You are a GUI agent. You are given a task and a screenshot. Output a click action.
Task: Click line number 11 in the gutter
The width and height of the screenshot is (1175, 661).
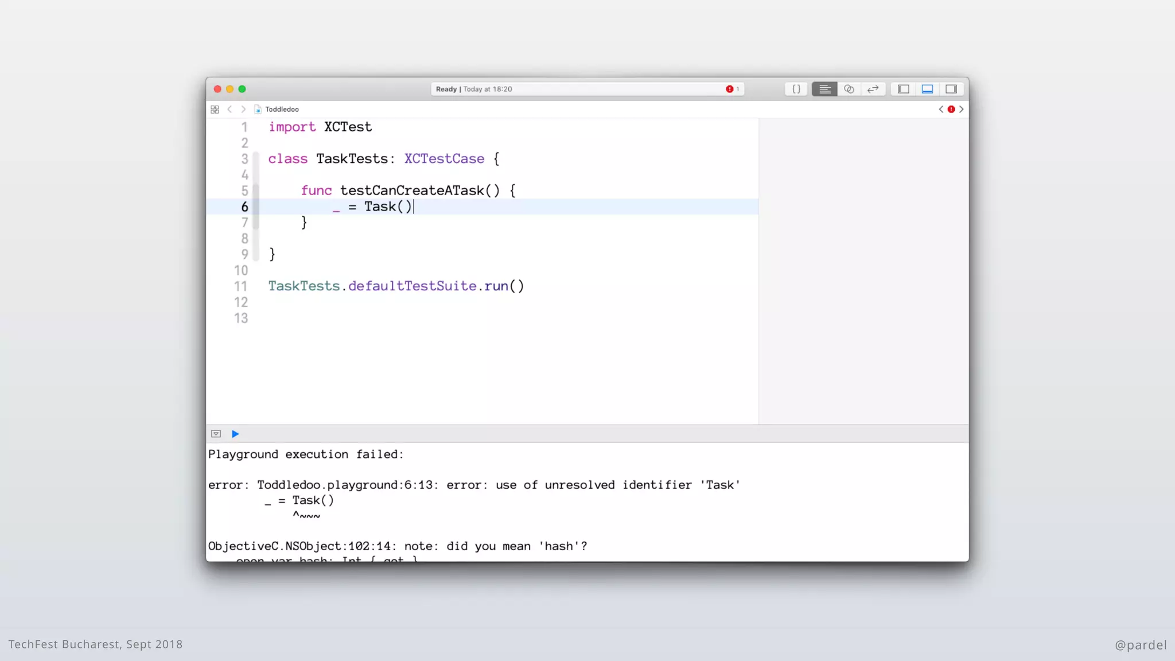[241, 286]
